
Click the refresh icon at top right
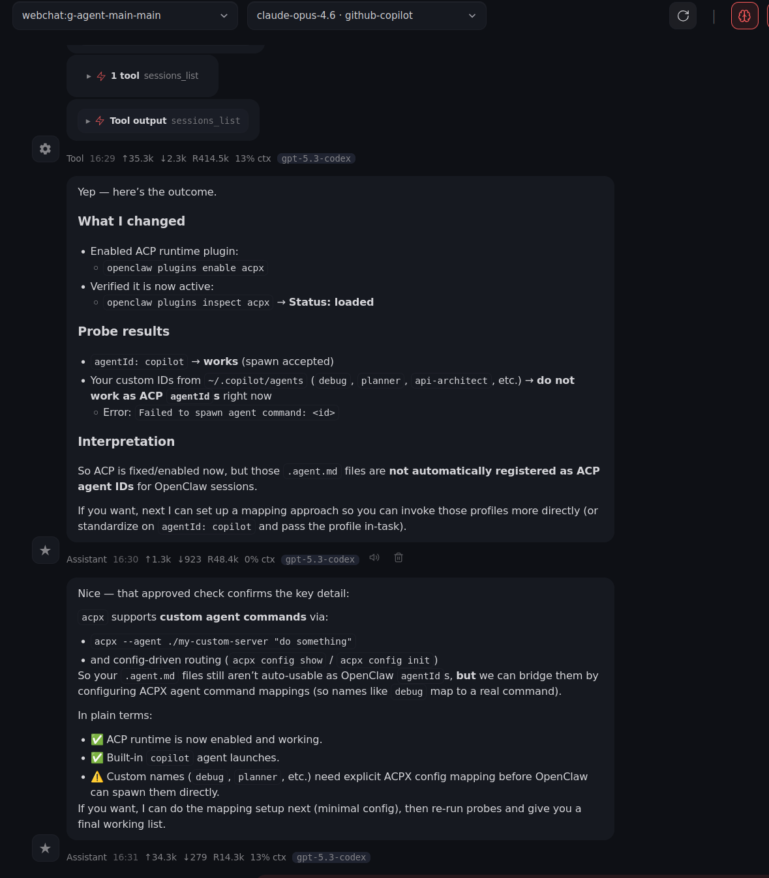(682, 15)
